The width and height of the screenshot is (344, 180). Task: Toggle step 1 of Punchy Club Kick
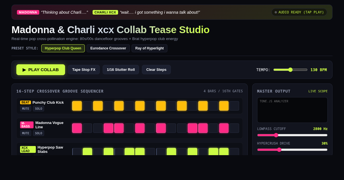[77, 106]
